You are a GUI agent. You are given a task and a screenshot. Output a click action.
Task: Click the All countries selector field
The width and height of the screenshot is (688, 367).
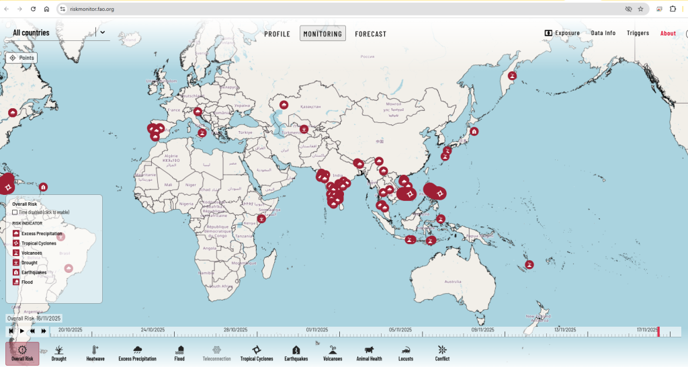pyautogui.click(x=52, y=32)
